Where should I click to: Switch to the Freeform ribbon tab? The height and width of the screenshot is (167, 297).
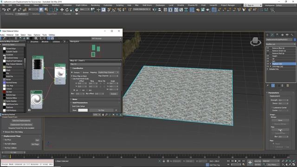(22, 14)
